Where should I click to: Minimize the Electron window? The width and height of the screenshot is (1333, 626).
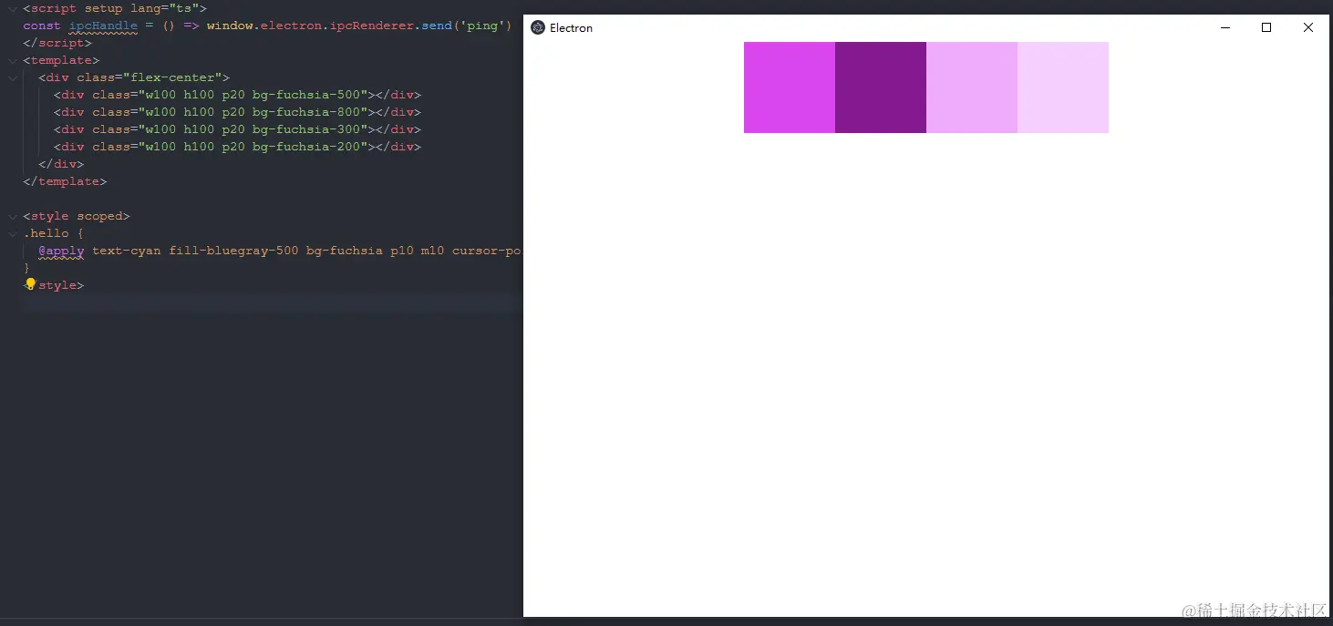pos(1225,27)
